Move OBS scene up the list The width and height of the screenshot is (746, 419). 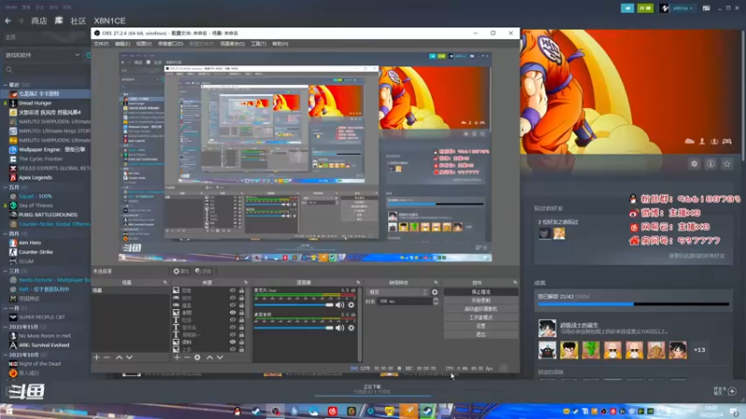[x=119, y=358]
